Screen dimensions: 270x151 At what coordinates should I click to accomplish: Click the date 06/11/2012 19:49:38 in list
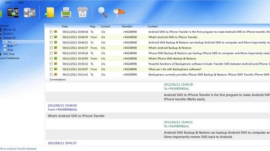[x=75, y=32]
